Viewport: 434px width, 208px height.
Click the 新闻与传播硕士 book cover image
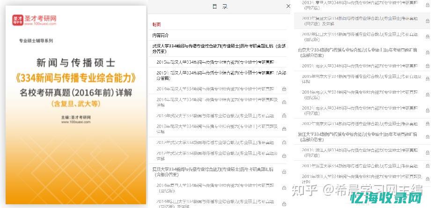pyautogui.click(x=76, y=105)
